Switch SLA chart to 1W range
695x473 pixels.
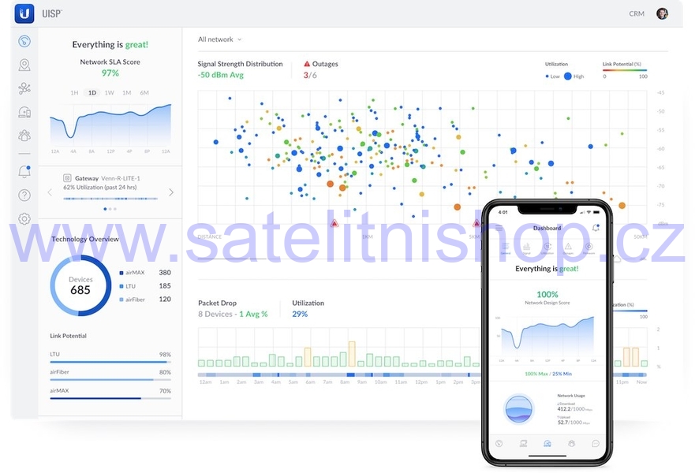point(110,92)
